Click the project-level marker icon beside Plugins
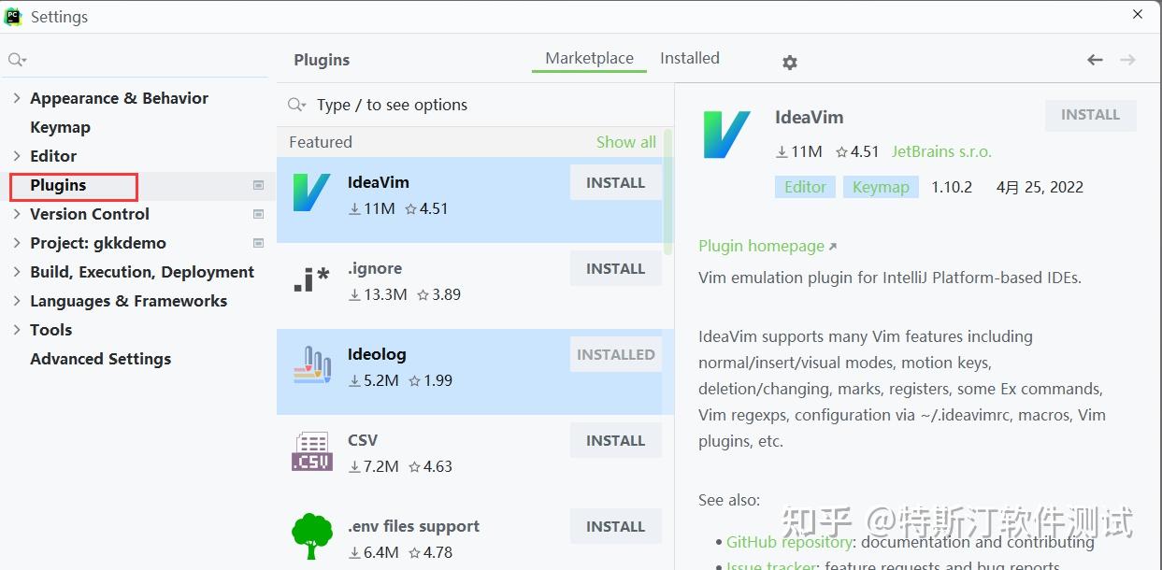 (x=259, y=185)
